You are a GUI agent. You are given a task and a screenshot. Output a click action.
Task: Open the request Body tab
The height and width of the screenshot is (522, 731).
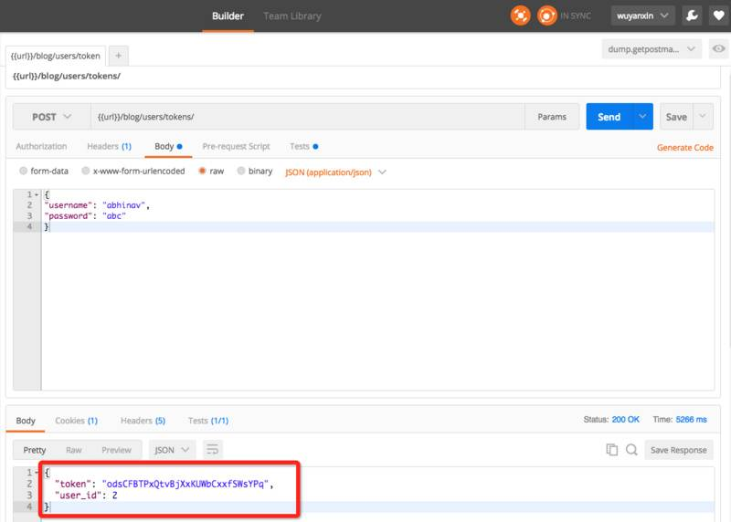point(168,146)
